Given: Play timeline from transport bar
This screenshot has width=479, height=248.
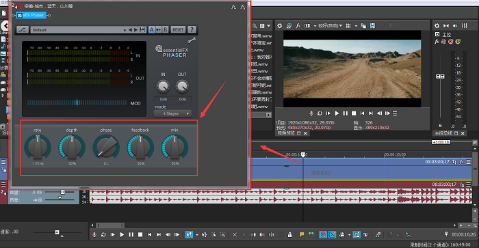Looking at the screenshot, I should click(x=122, y=234).
